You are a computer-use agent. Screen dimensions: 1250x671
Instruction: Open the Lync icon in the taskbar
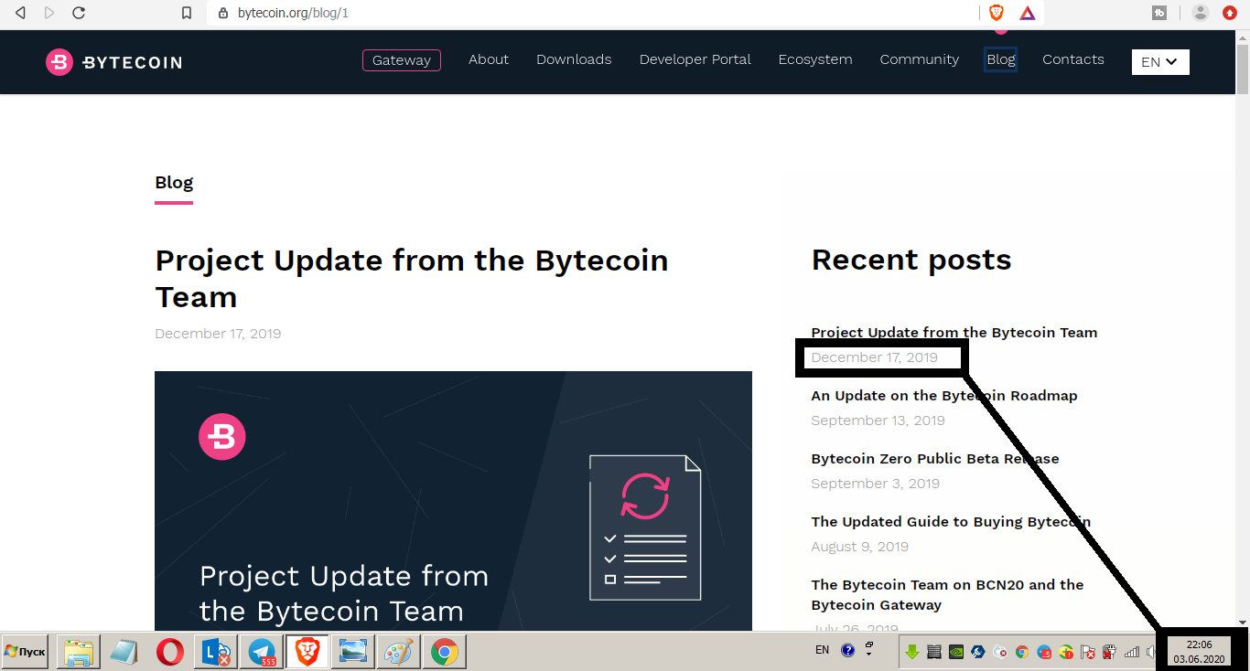pyautogui.click(x=216, y=652)
